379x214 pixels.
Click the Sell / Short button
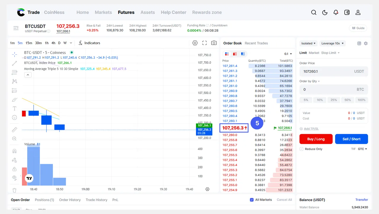[351, 139]
